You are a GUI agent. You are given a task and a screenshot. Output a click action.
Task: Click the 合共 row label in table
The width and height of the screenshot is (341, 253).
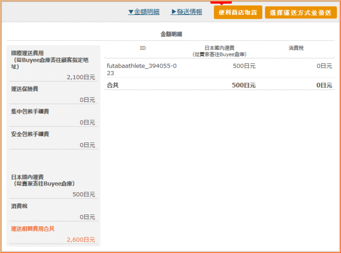(x=113, y=85)
